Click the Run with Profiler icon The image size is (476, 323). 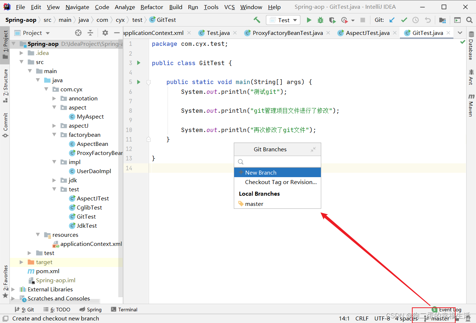(344, 20)
